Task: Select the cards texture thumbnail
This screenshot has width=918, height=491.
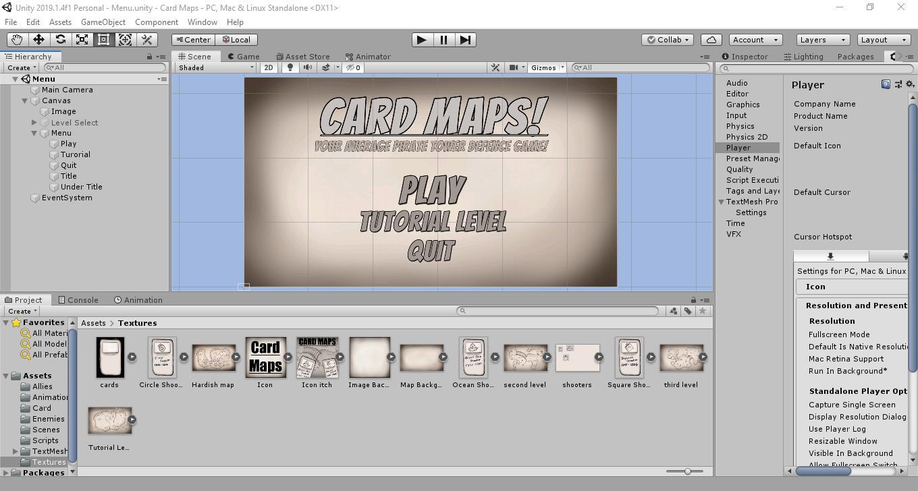Action: [109, 357]
